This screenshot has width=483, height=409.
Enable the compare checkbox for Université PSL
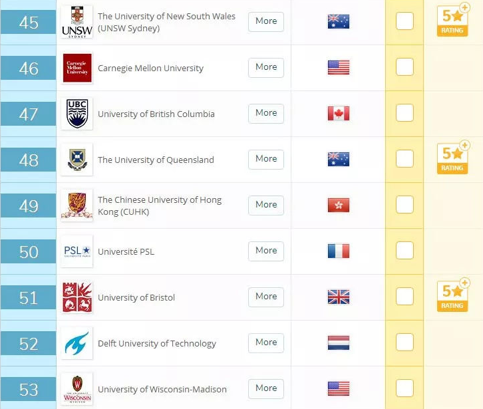point(404,251)
